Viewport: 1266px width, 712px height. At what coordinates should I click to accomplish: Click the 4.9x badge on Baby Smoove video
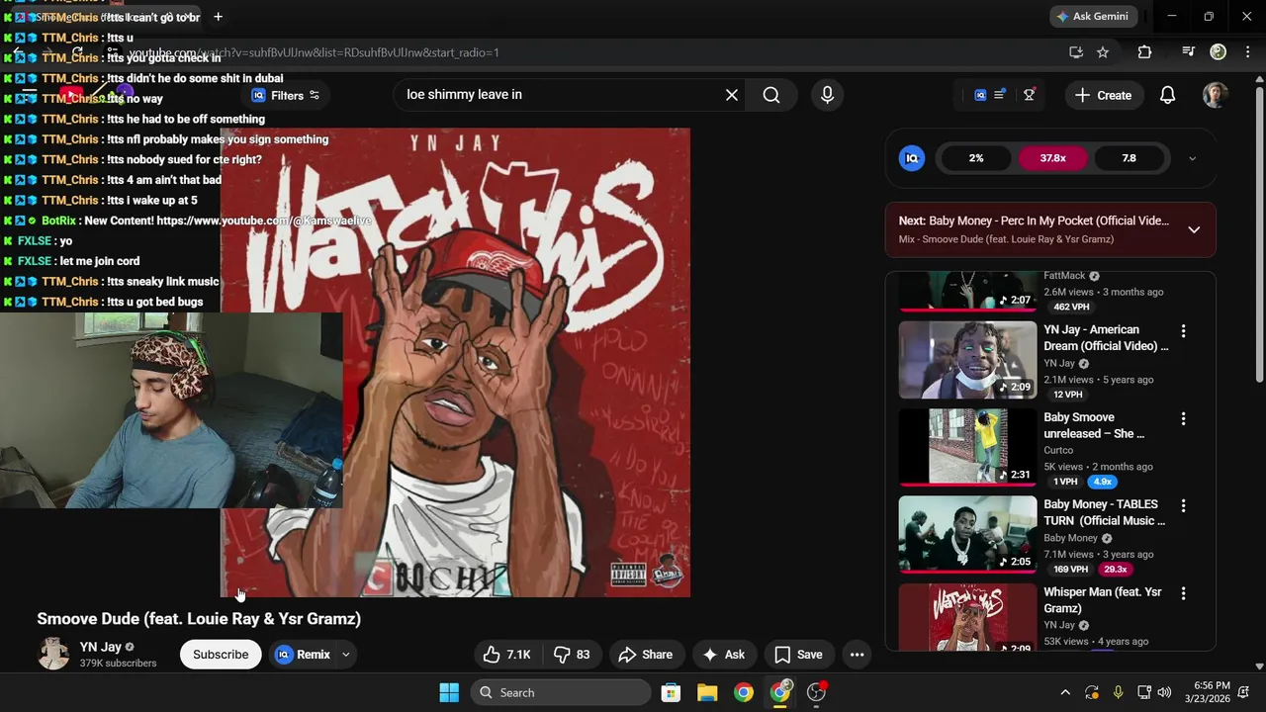tap(1102, 482)
